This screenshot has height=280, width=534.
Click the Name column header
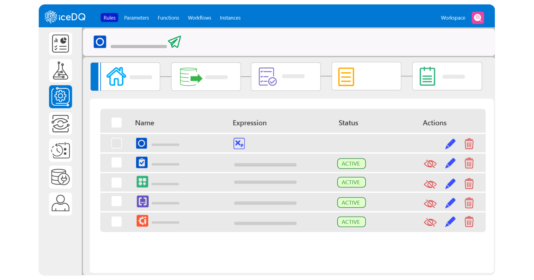pos(144,123)
